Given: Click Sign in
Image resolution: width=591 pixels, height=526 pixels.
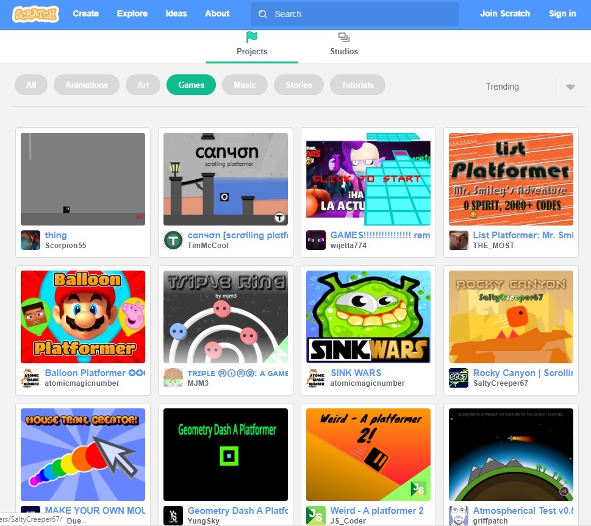Looking at the screenshot, I should pyautogui.click(x=562, y=13).
